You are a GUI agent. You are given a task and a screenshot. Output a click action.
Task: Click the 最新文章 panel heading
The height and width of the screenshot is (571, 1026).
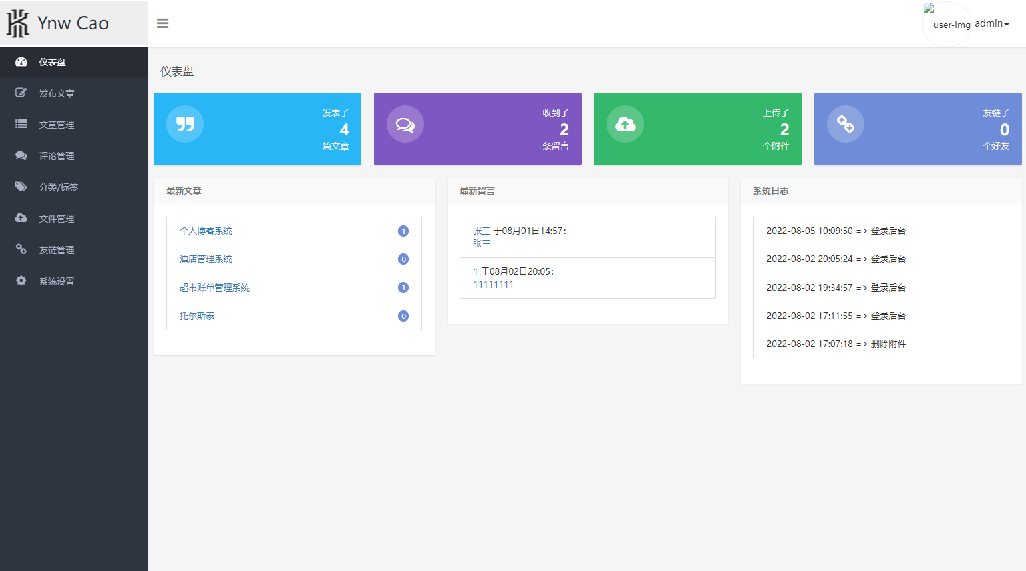pyautogui.click(x=184, y=191)
